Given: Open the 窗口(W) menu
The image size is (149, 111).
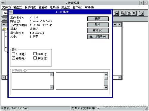Looking at the screenshot, I should (77, 7).
